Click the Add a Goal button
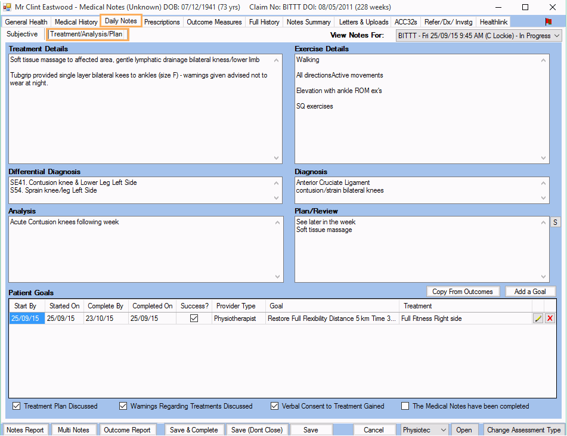The image size is (567, 436). coord(530,292)
